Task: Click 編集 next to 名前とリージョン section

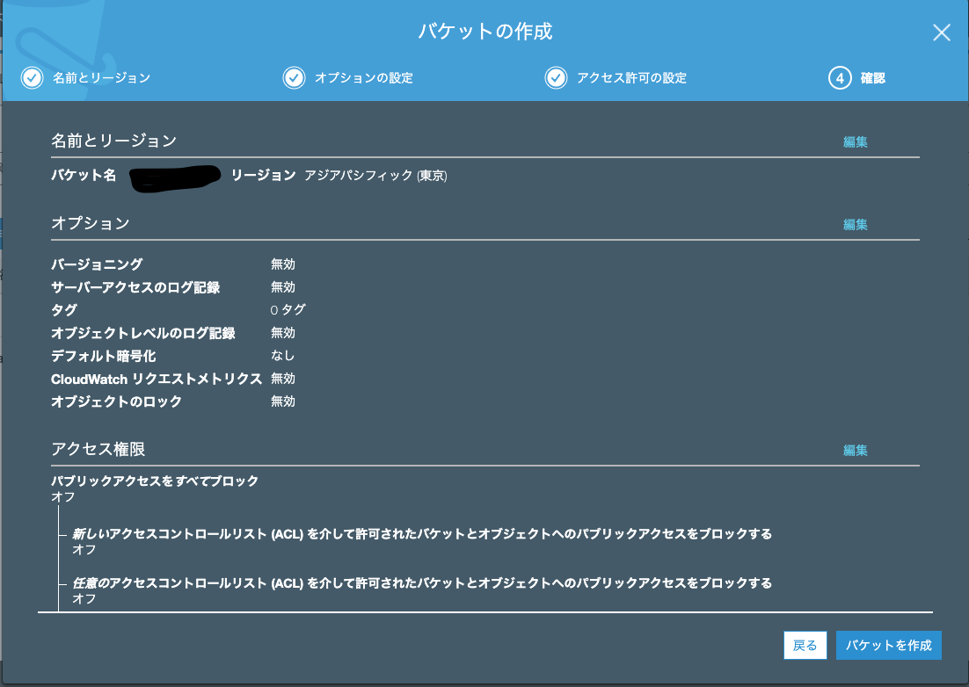Action: [855, 140]
